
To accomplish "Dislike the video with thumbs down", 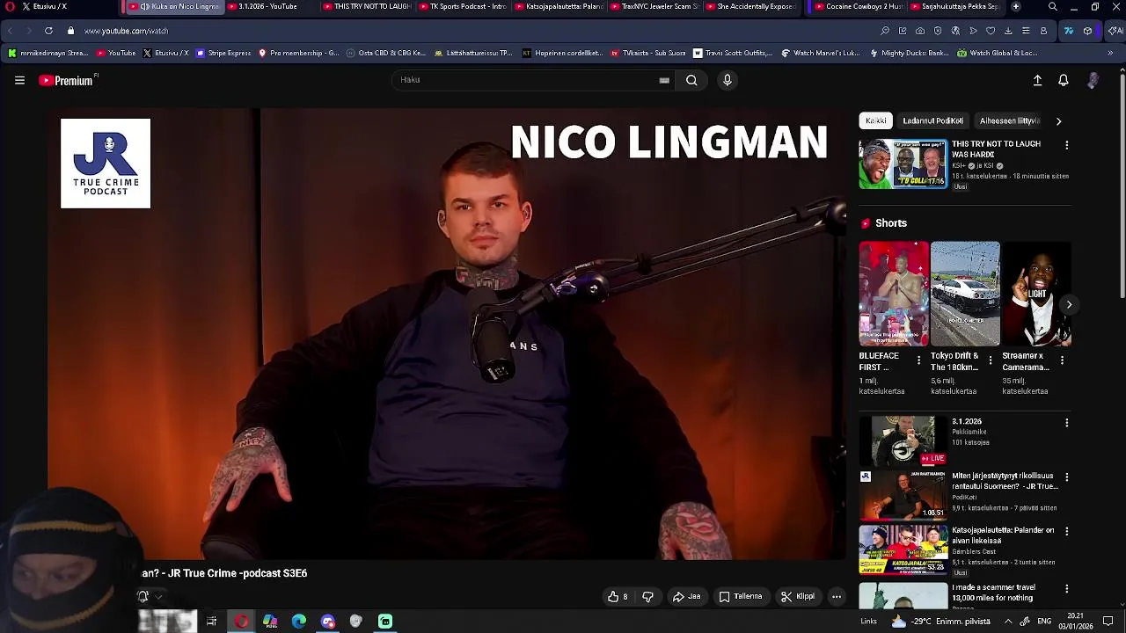I will coord(647,596).
